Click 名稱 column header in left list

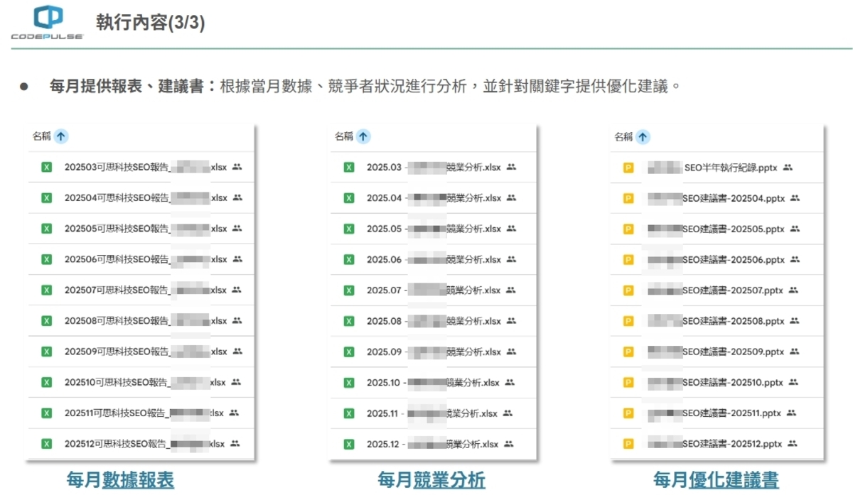pos(41,136)
